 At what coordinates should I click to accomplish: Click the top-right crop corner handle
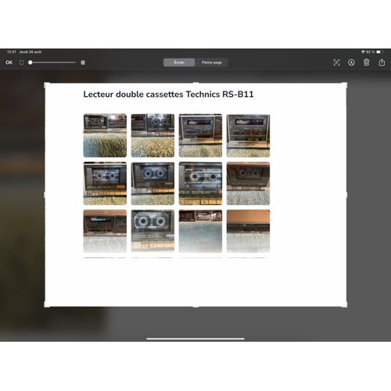click(x=344, y=85)
